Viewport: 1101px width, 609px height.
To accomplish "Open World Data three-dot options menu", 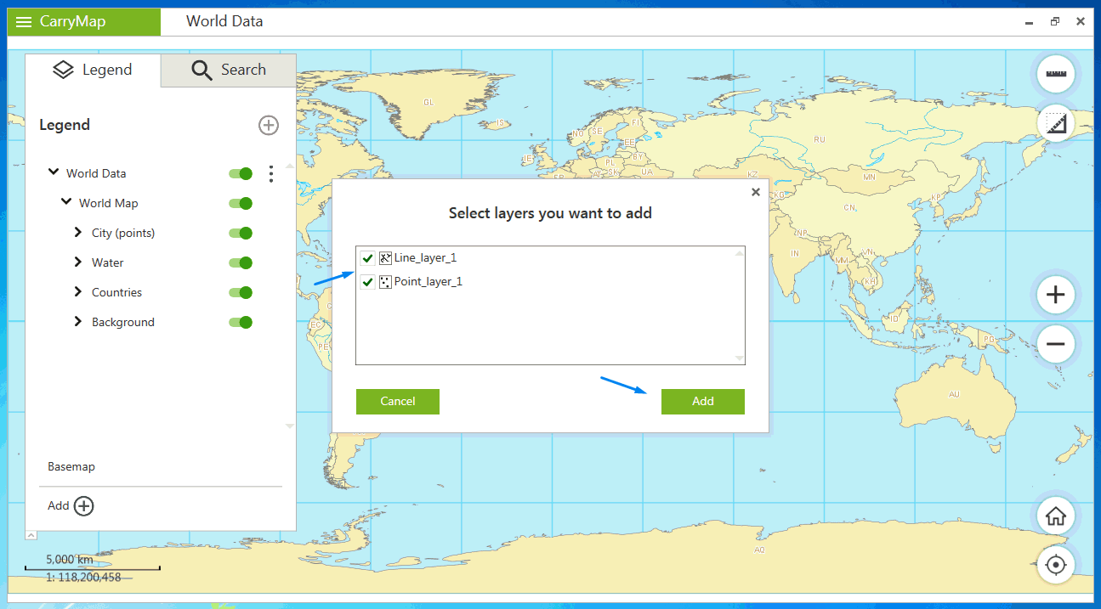I will pos(271,174).
